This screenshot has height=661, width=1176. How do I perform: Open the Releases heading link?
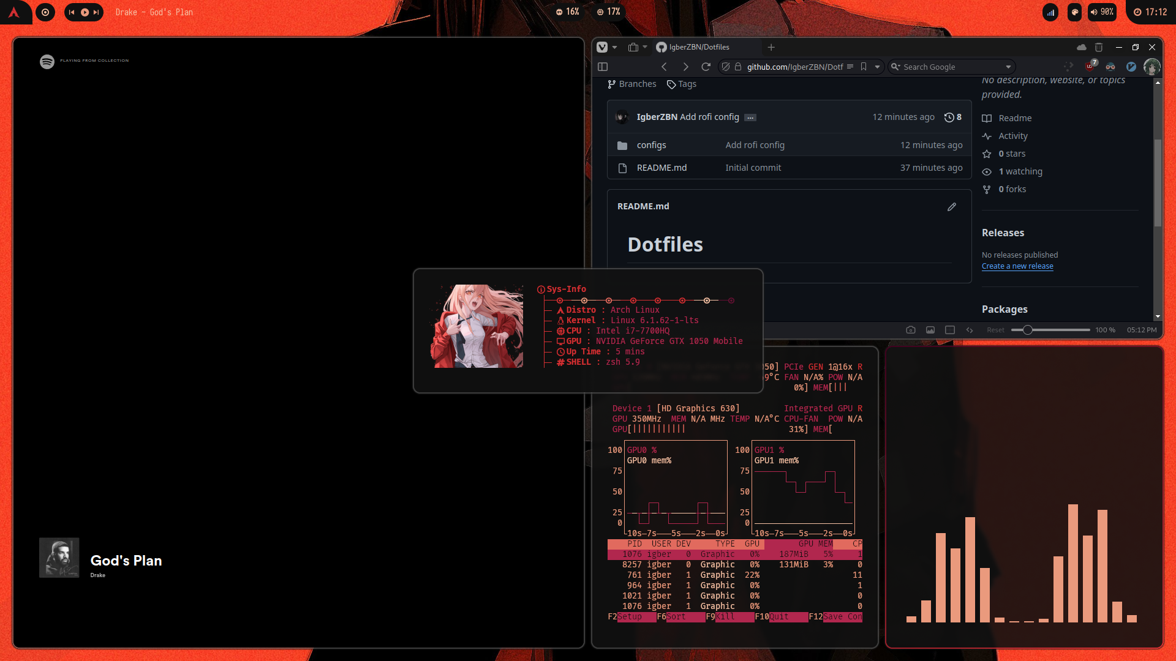click(1003, 233)
